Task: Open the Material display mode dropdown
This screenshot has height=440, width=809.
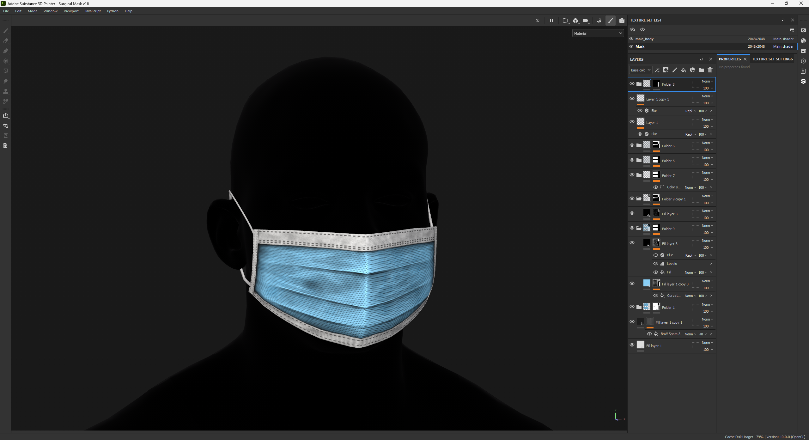Action: click(598, 33)
